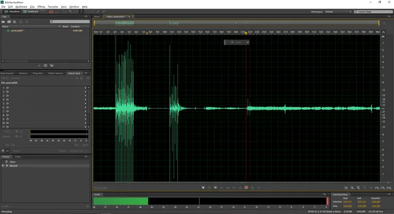Screen dimensions: 394x214
Task: Select the Open step in History panel
Action: click(x=13, y=162)
